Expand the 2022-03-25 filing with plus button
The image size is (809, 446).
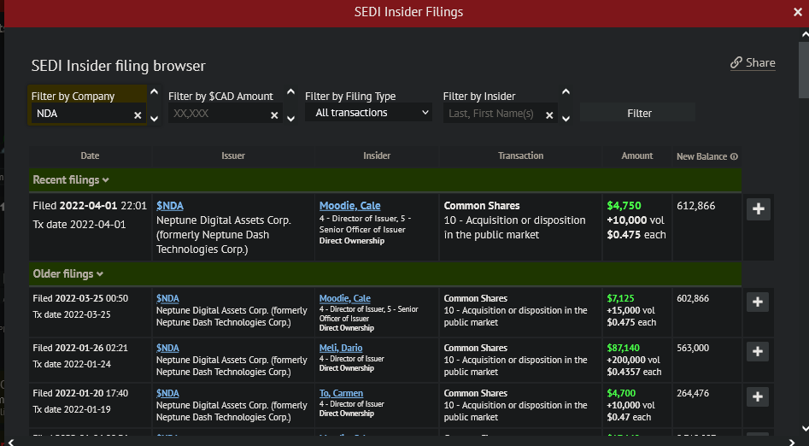pos(758,302)
